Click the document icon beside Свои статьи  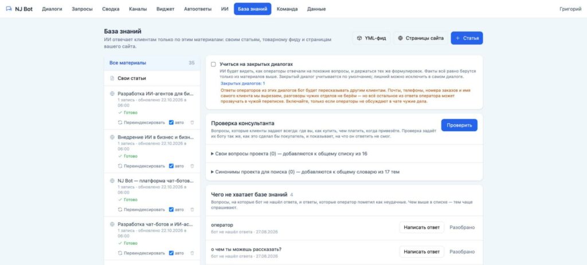point(112,78)
